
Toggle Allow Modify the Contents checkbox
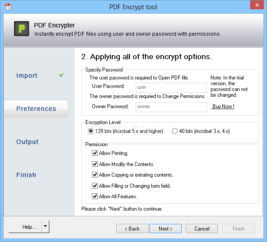click(95, 164)
